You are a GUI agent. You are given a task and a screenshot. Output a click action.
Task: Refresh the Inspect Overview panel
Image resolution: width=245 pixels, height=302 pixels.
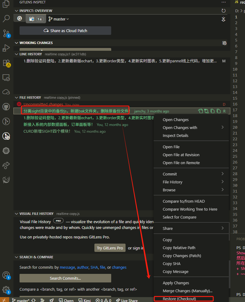pos(223,11)
